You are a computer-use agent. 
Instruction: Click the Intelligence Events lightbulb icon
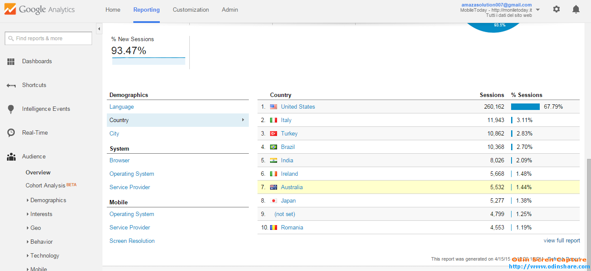pos(11,109)
